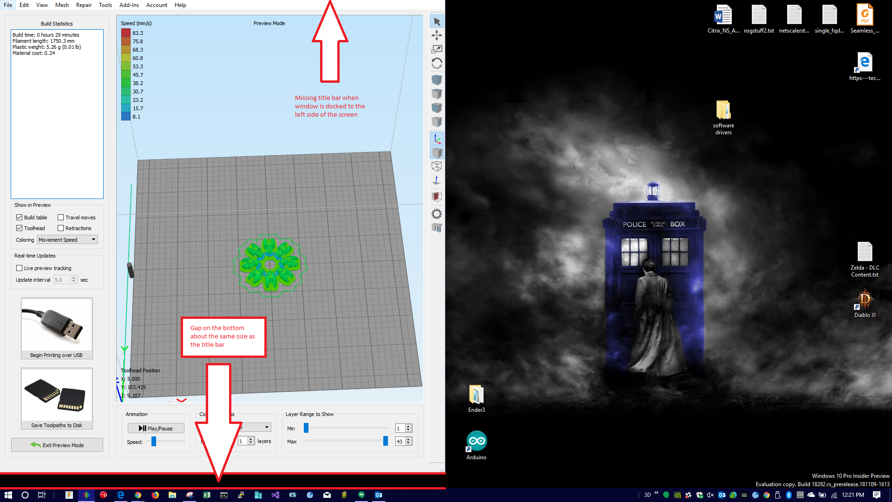Open the nsgstuff2.txt desktop file
Viewport: 892px width, 502px height.
[759, 19]
